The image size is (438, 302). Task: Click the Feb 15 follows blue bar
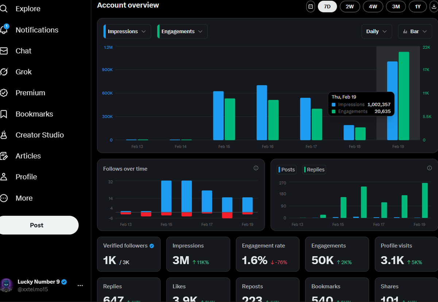pos(166,196)
